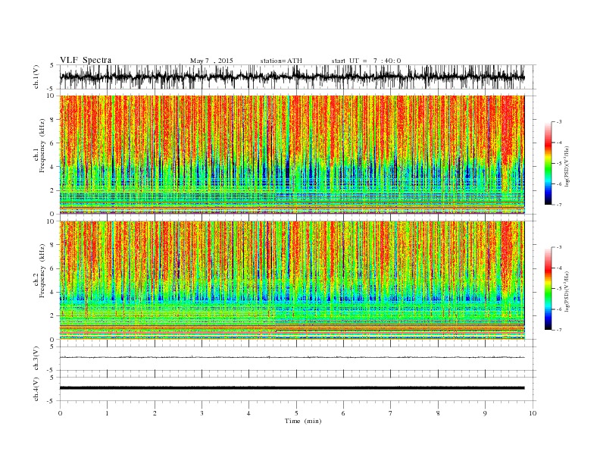Viewport: 600px width, 464px height.
Task: Click the "VLF Spectra" title text
Action: pos(86,60)
